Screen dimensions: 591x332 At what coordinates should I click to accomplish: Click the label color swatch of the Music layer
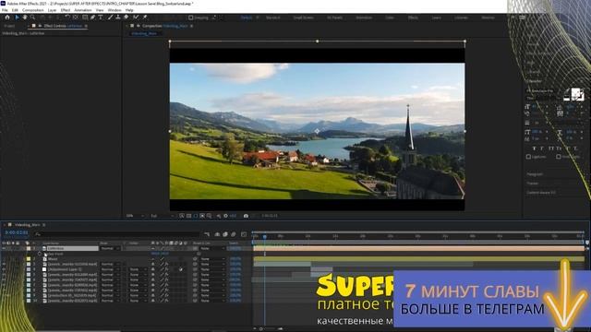[29, 259]
